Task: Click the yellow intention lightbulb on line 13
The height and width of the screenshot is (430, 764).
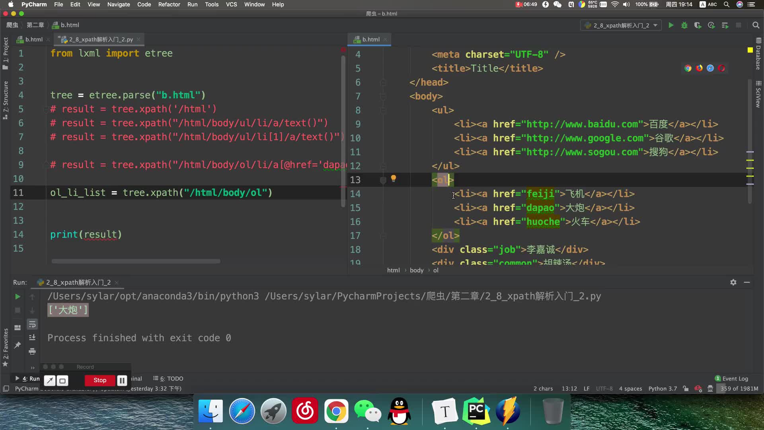Action: 393,178
